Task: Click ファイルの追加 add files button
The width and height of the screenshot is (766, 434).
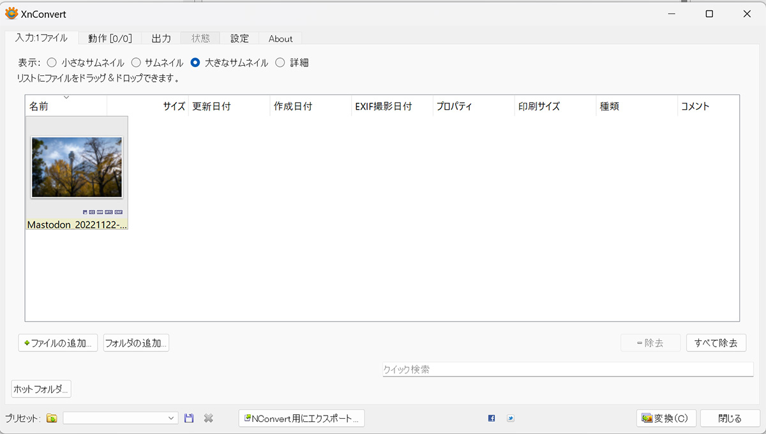Action: click(x=58, y=343)
